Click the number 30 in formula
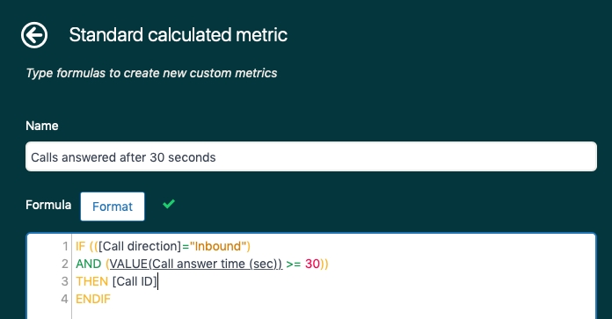This screenshot has height=319, width=612. point(313,264)
